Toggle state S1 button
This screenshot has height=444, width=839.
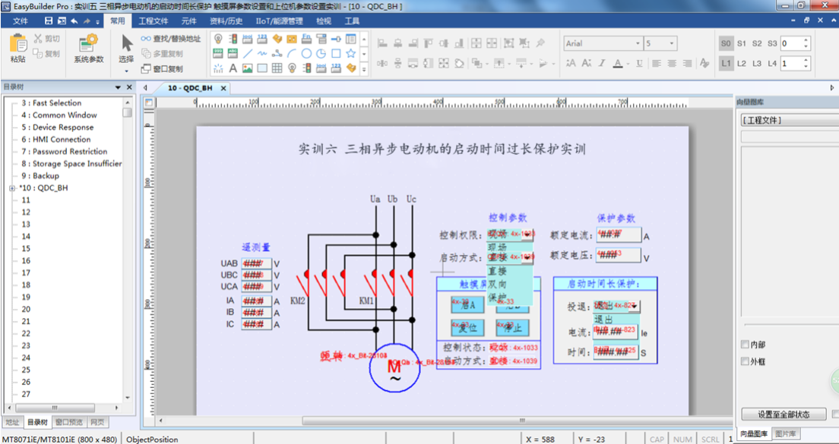(x=742, y=43)
